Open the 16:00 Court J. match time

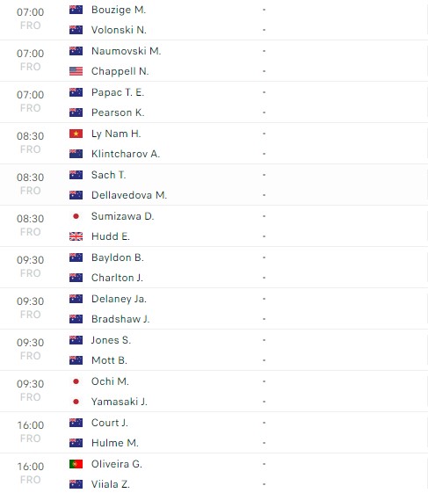tap(31, 425)
